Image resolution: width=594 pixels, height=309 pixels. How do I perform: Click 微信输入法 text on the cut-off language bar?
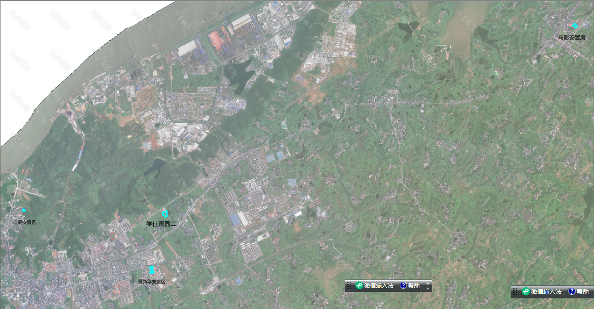(x=546, y=292)
